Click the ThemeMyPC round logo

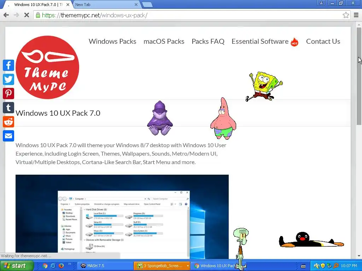coord(47,67)
